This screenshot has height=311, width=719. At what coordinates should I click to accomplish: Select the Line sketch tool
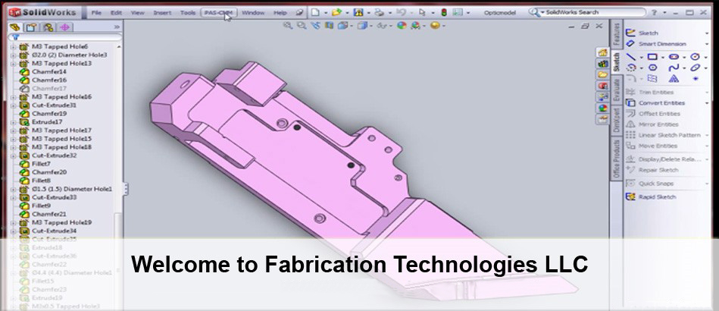(x=631, y=57)
